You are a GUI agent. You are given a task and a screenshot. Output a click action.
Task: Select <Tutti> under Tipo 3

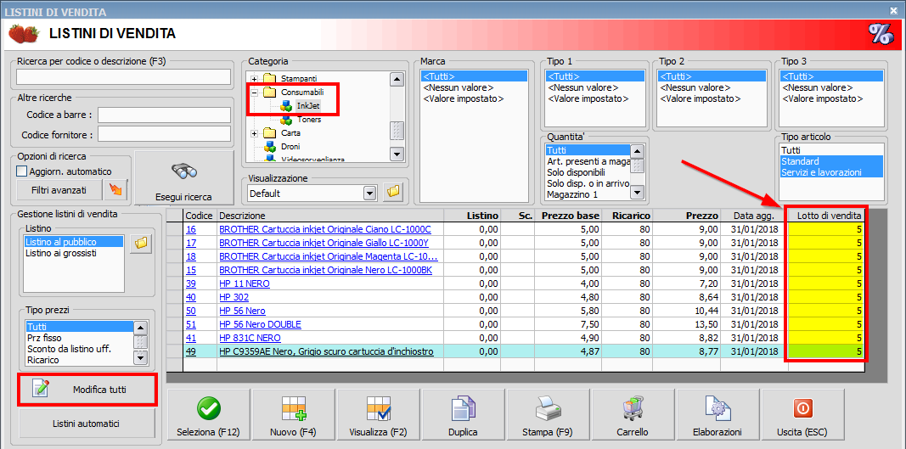pos(831,77)
